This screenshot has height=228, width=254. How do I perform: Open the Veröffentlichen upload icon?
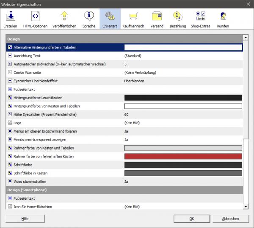(64, 19)
